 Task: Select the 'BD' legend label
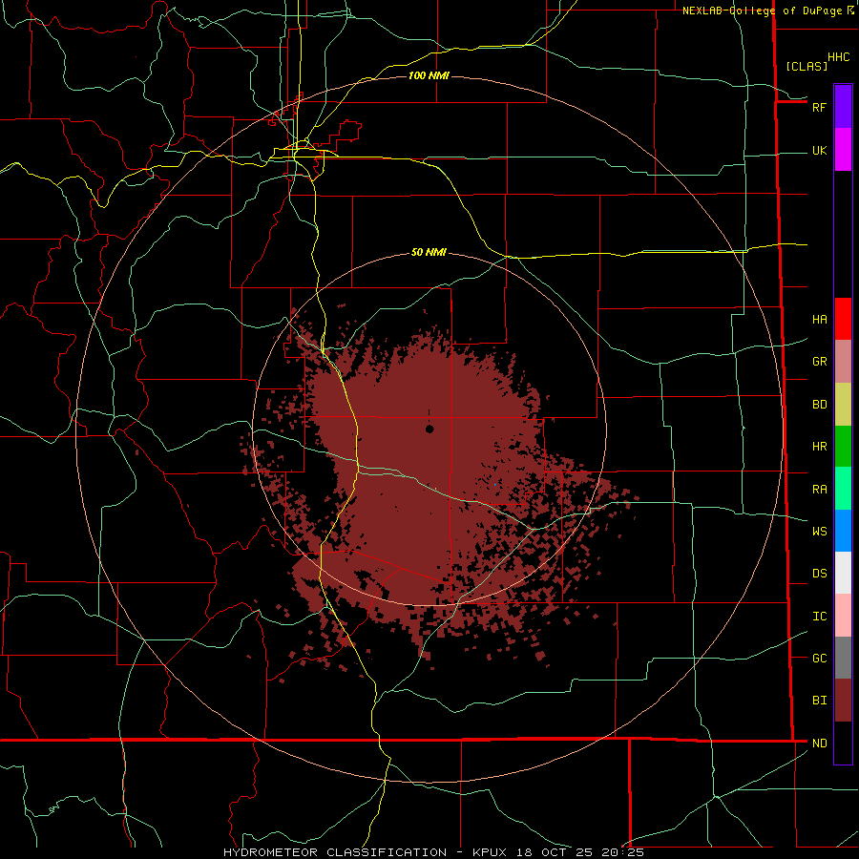click(819, 405)
